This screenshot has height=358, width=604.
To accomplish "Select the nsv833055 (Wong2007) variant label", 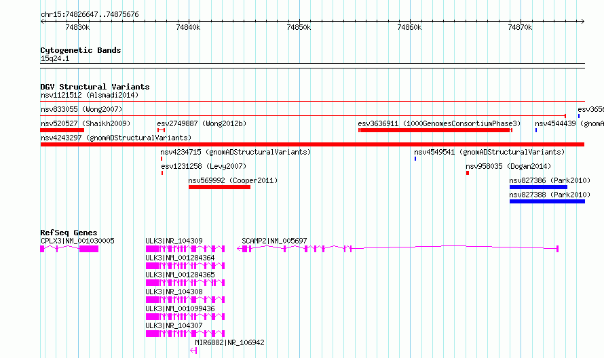I will point(81,109).
